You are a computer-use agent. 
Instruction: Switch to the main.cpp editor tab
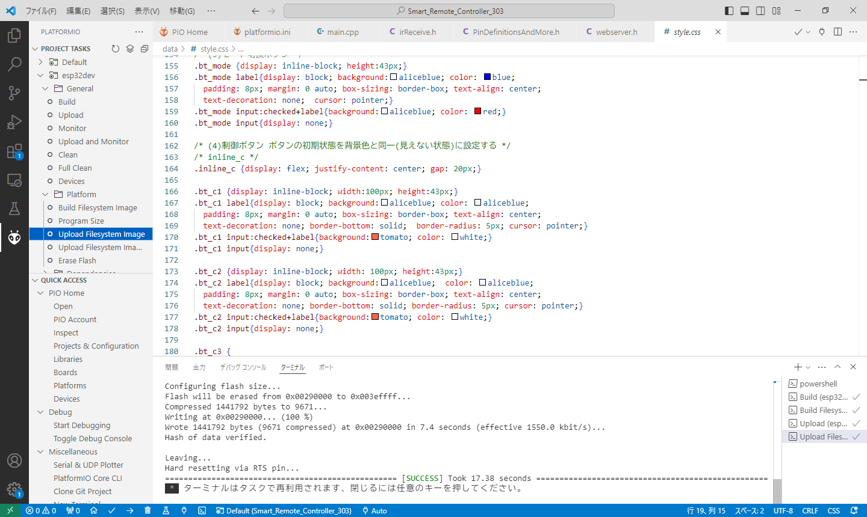(x=342, y=32)
